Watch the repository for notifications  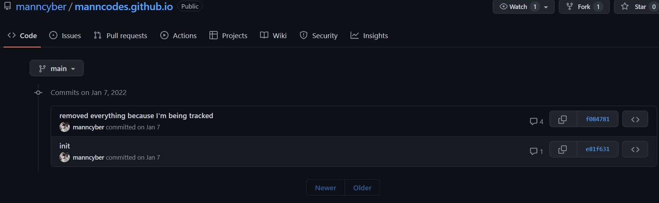[513, 7]
